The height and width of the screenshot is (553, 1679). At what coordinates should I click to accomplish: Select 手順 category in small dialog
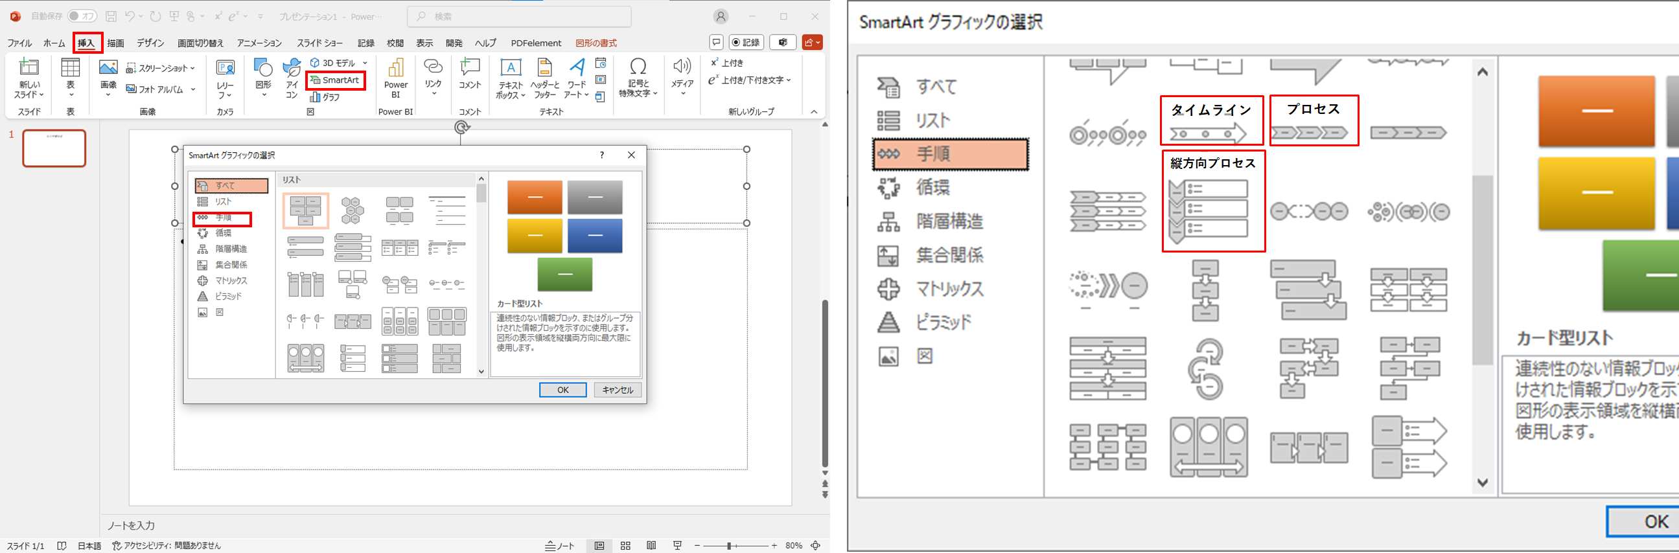click(x=223, y=218)
